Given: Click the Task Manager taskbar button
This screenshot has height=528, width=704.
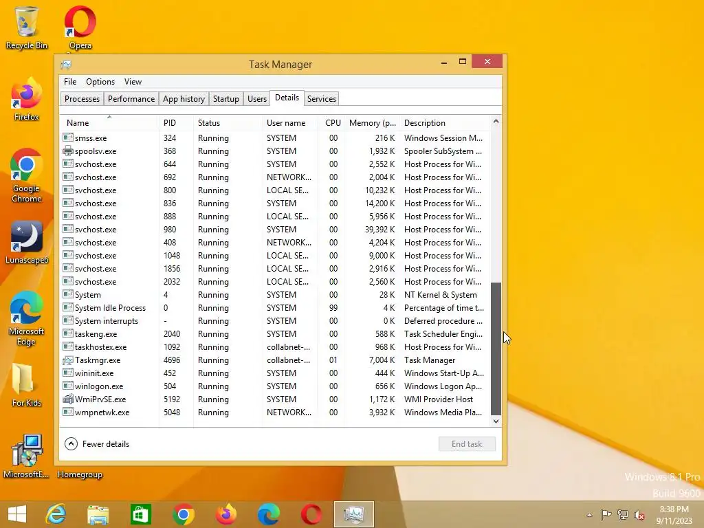Looking at the screenshot, I should click(354, 514).
